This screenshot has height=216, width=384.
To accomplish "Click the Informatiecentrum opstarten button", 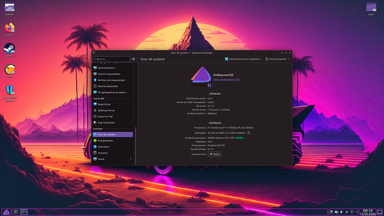I will tap(243, 59).
